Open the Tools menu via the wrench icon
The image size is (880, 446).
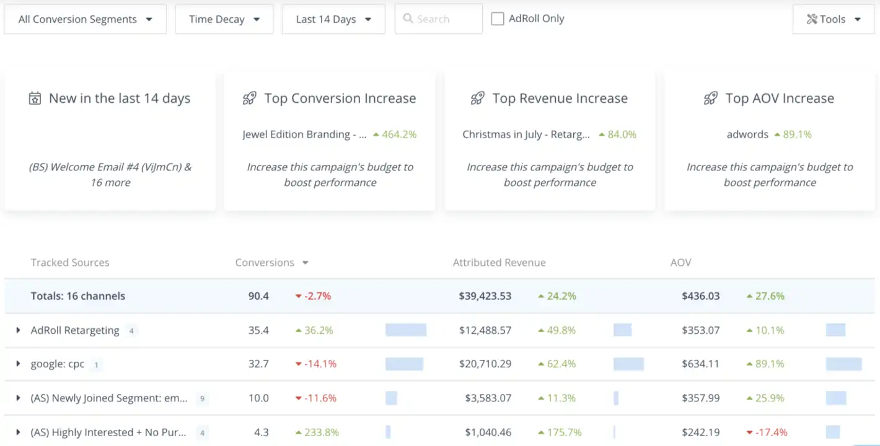(x=812, y=19)
